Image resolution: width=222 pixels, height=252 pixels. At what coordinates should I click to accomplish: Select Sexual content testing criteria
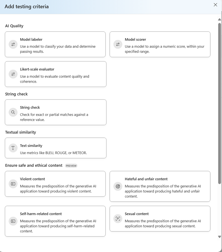(x=160, y=218)
